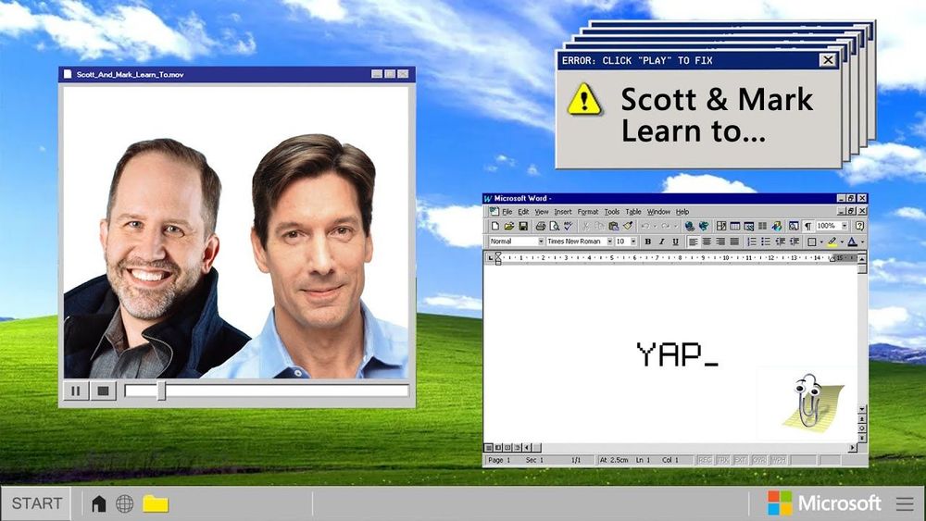This screenshot has width=926, height=521.
Task: Click the home icon on taskbar
Action: tap(99, 503)
